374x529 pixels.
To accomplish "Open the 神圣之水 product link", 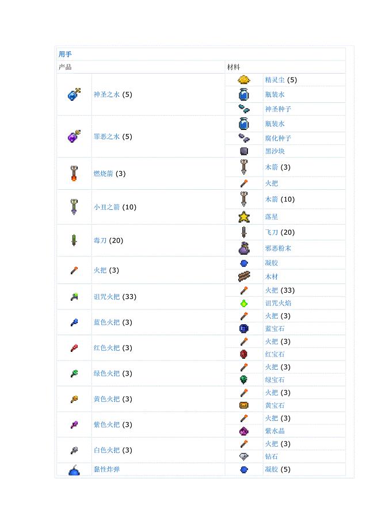I will (x=106, y=94).
